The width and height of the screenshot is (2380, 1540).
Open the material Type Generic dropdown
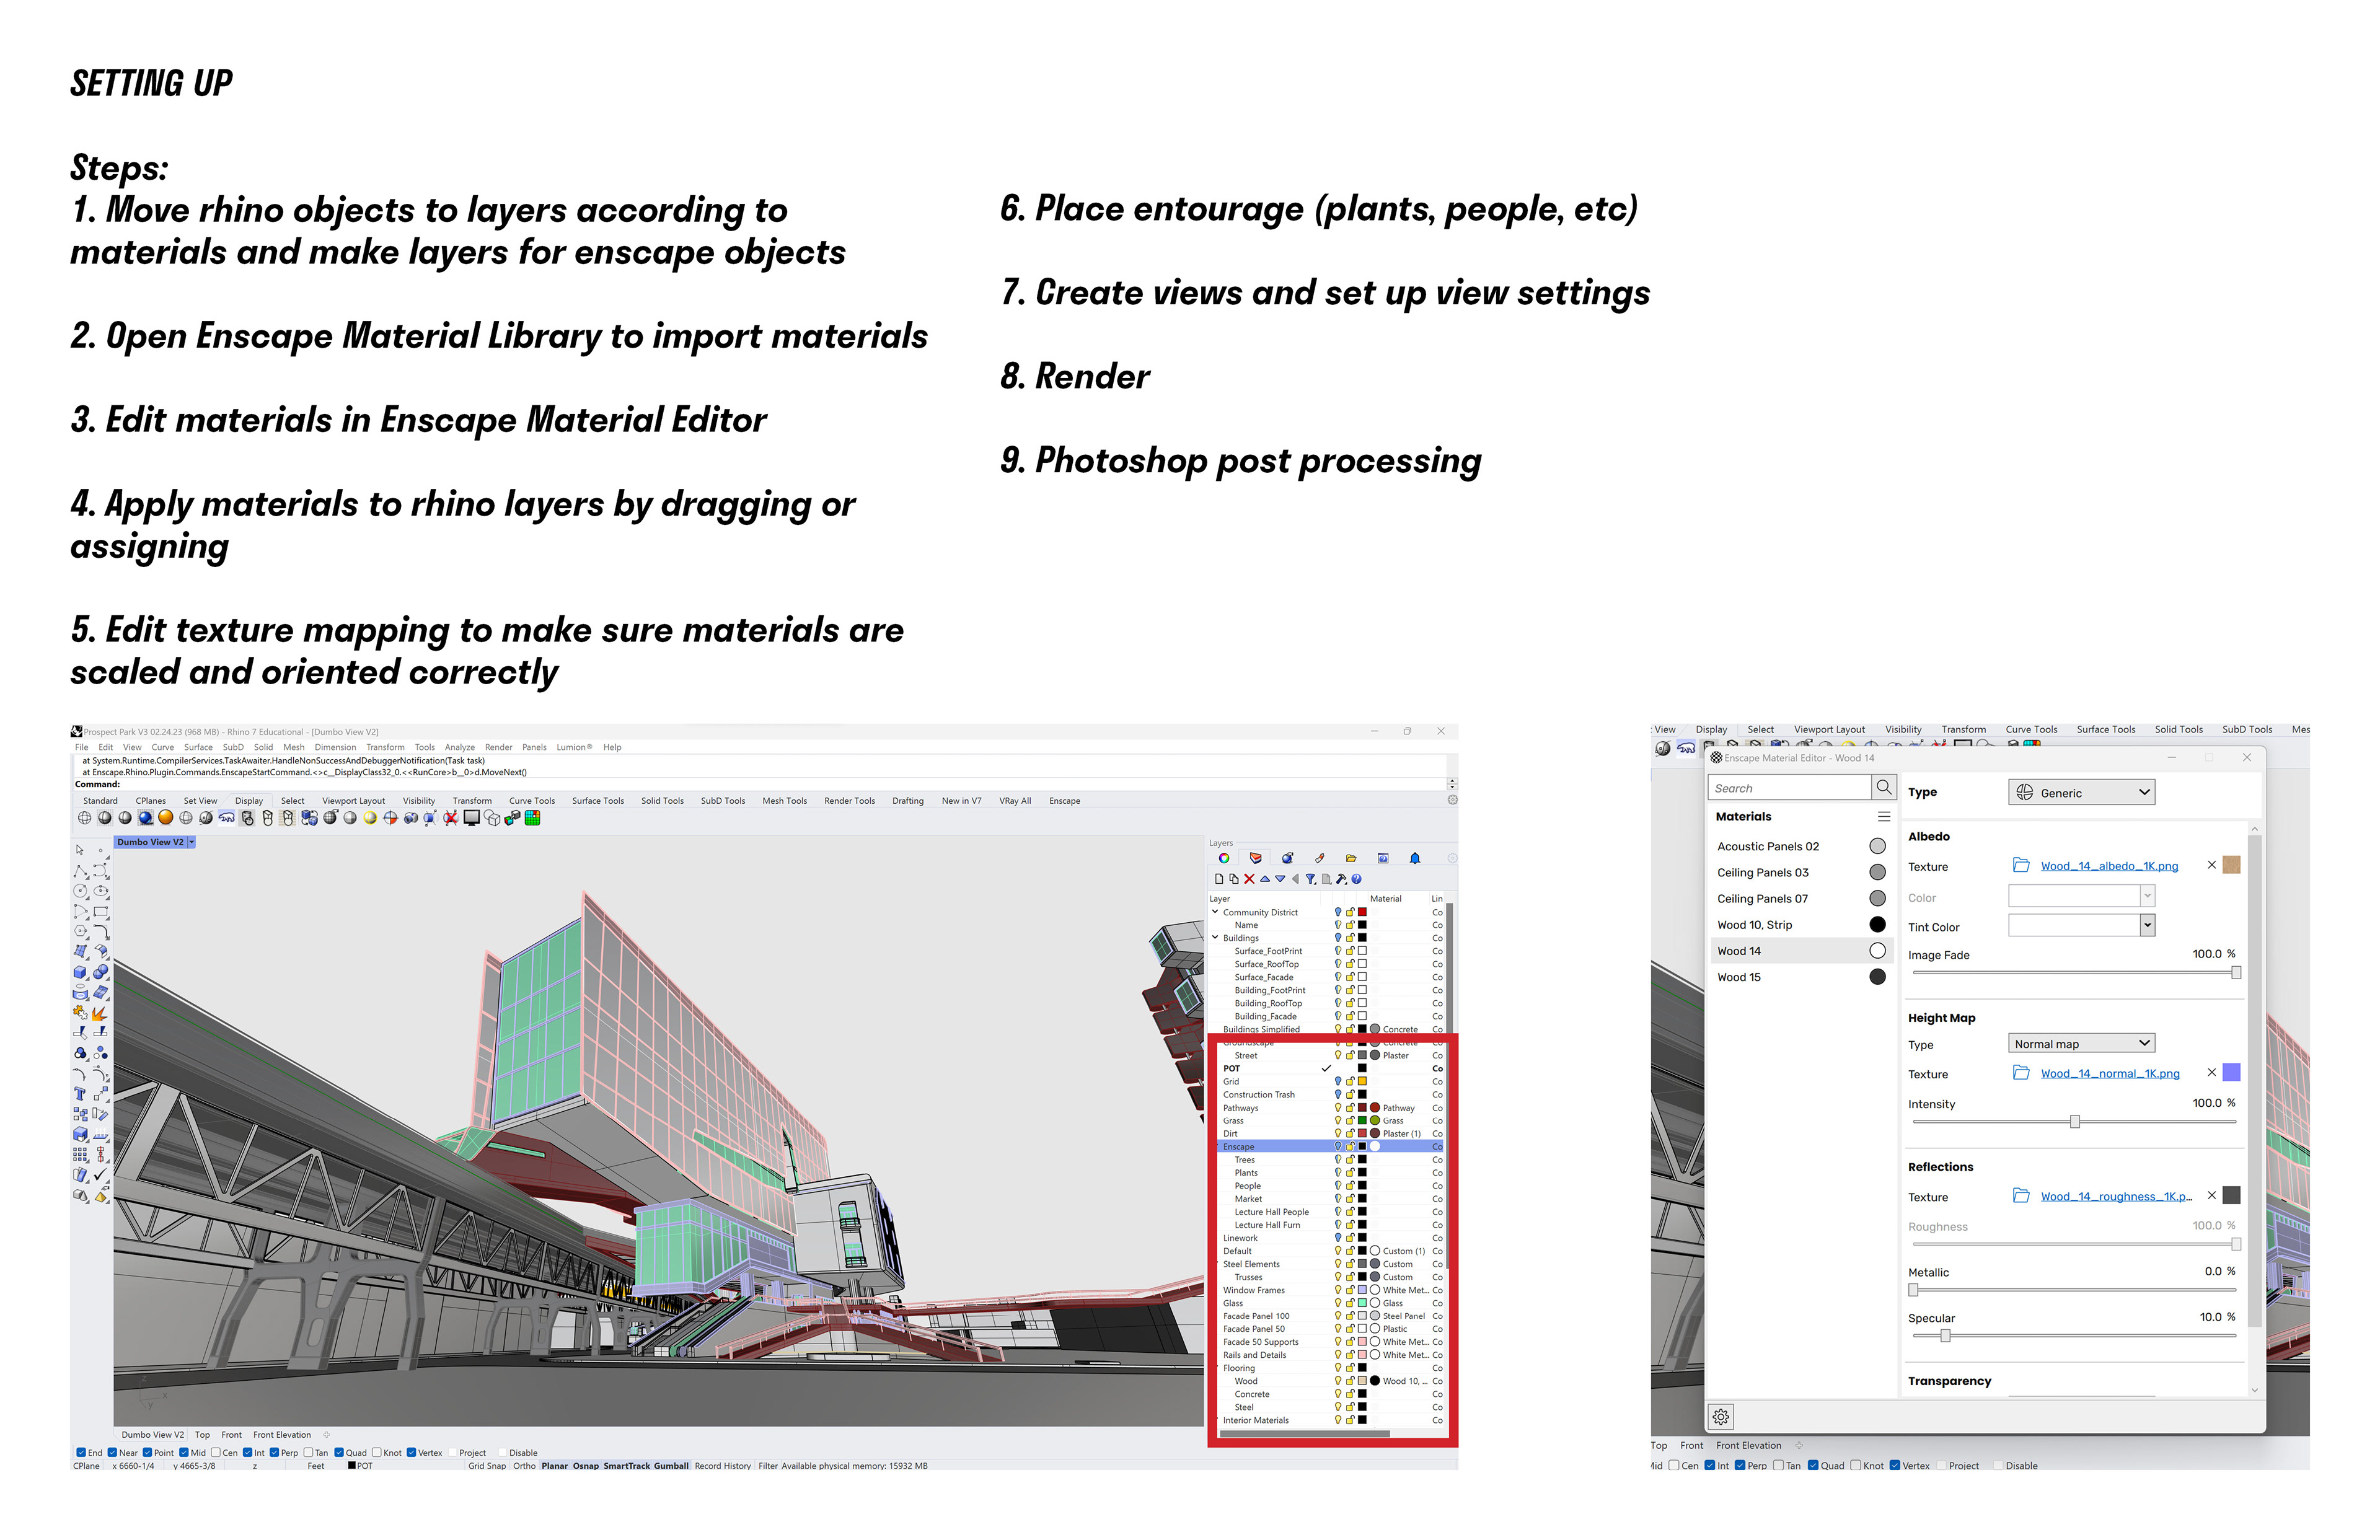point(2081,792)
